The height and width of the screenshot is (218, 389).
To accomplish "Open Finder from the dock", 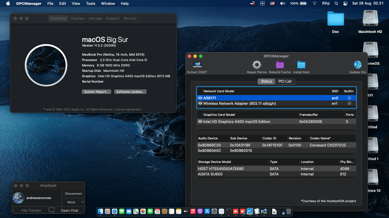I will (100, 211).
